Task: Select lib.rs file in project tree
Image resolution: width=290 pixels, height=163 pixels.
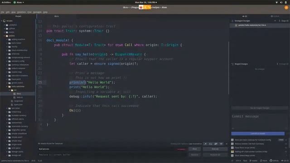Action: (19, 94)
